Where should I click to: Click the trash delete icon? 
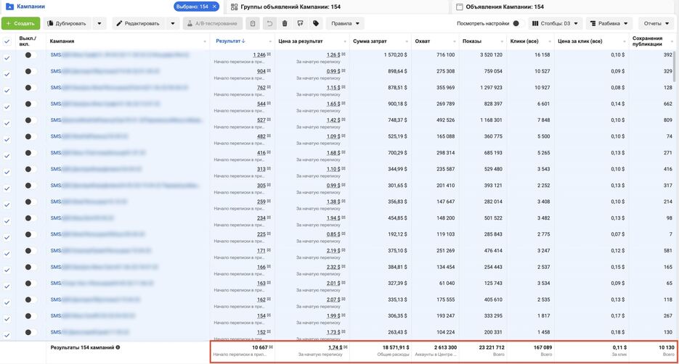(285, 23)
